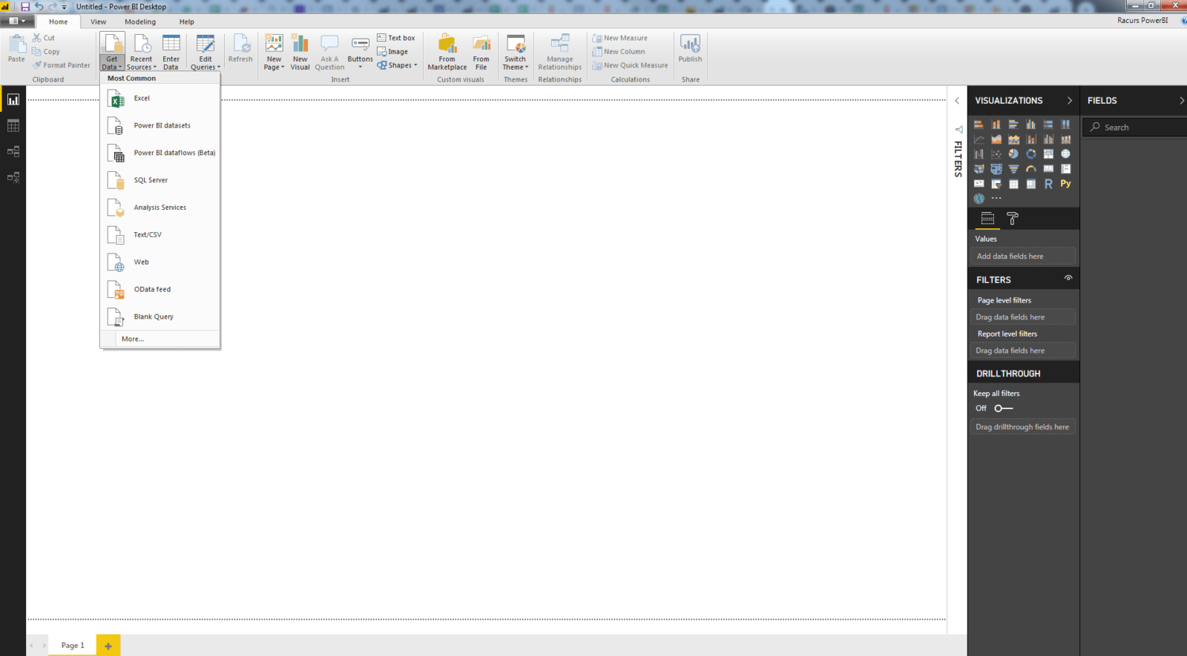Select the funnel chart visual

point(1013,169)
